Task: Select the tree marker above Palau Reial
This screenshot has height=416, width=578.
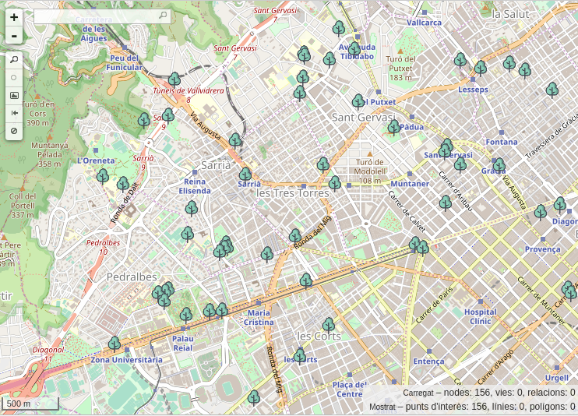Action: (x=186, y=315)
